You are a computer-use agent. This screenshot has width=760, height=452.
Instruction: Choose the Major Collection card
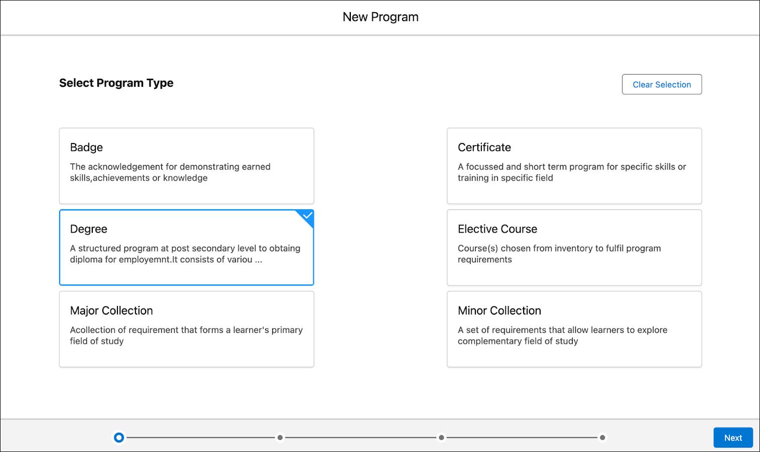186,329
